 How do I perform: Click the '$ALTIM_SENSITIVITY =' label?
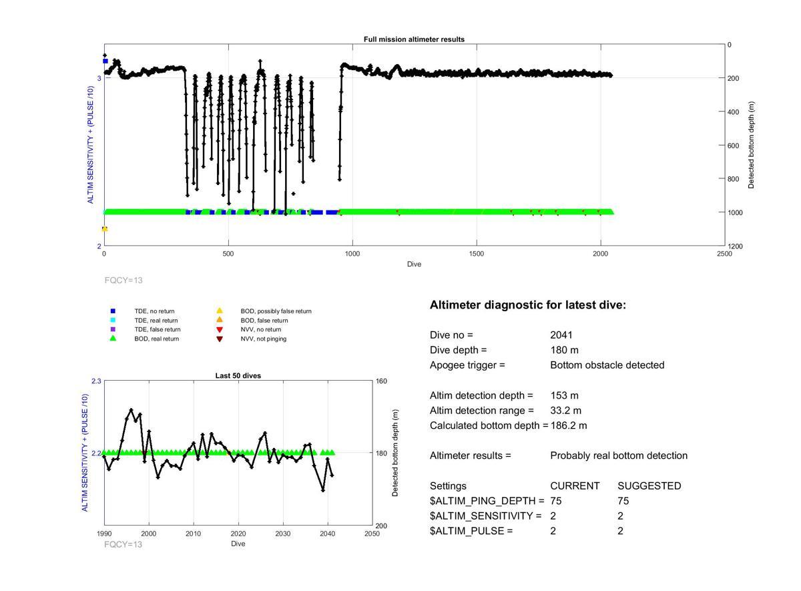click(485, 516)
